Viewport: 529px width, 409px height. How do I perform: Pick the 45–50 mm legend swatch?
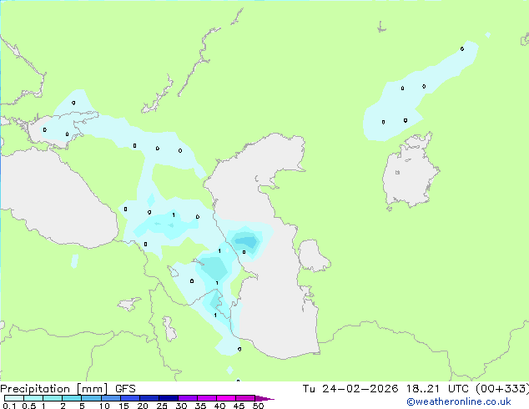[x=245, y=398]
